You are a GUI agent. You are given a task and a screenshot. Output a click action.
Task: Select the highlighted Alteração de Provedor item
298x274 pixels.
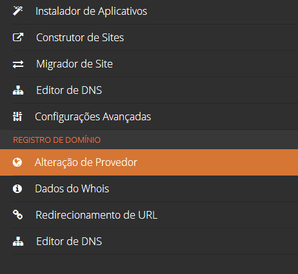click(x=149, y=162)
